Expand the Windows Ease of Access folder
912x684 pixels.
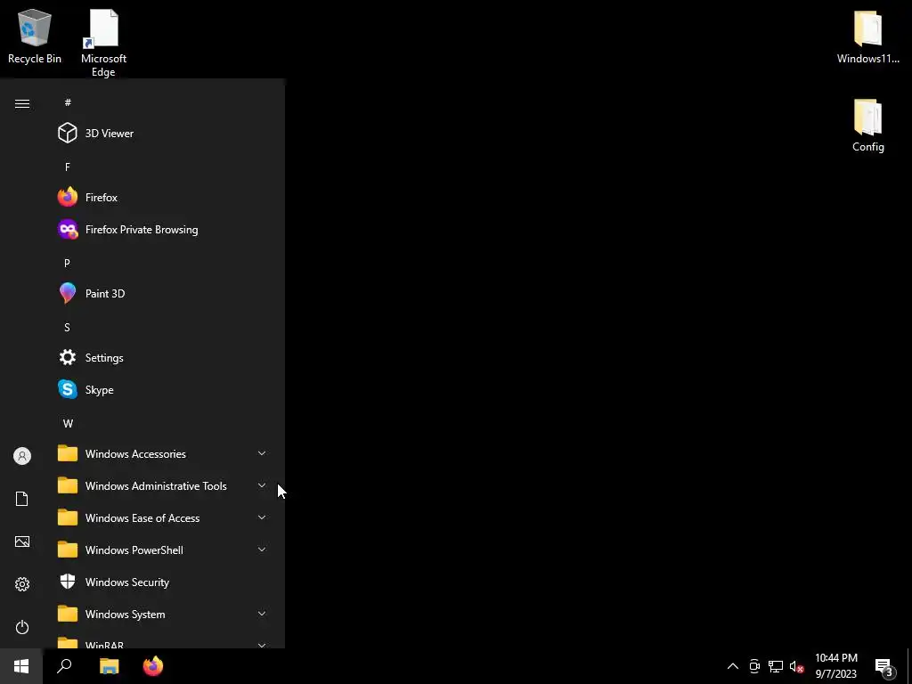click(x=163, y=517)
